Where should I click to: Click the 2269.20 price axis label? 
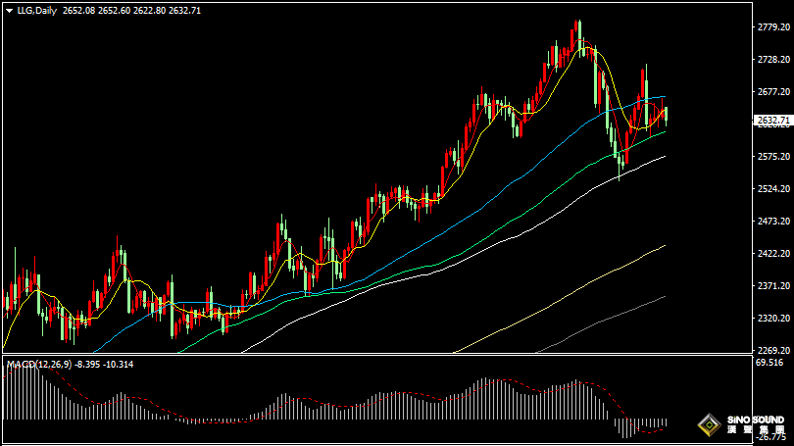pyautogui.click(x=773, y=350)
